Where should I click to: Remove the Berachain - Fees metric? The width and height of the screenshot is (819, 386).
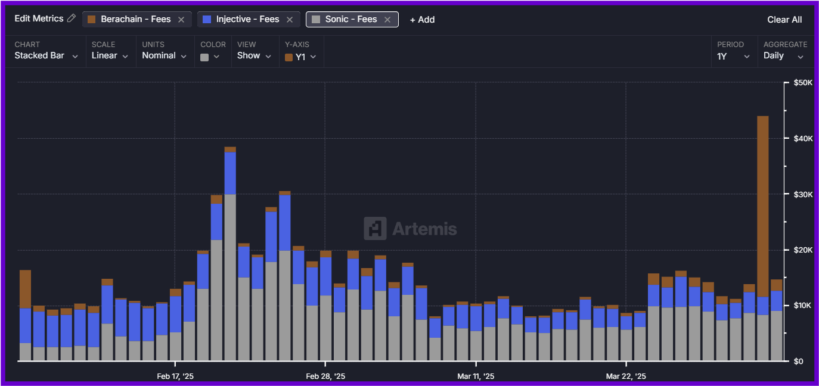[181, 20]
